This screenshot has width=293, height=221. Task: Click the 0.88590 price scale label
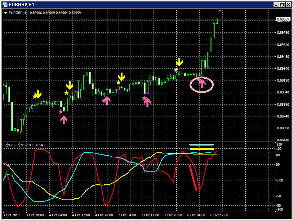click(x=283, y=128)
